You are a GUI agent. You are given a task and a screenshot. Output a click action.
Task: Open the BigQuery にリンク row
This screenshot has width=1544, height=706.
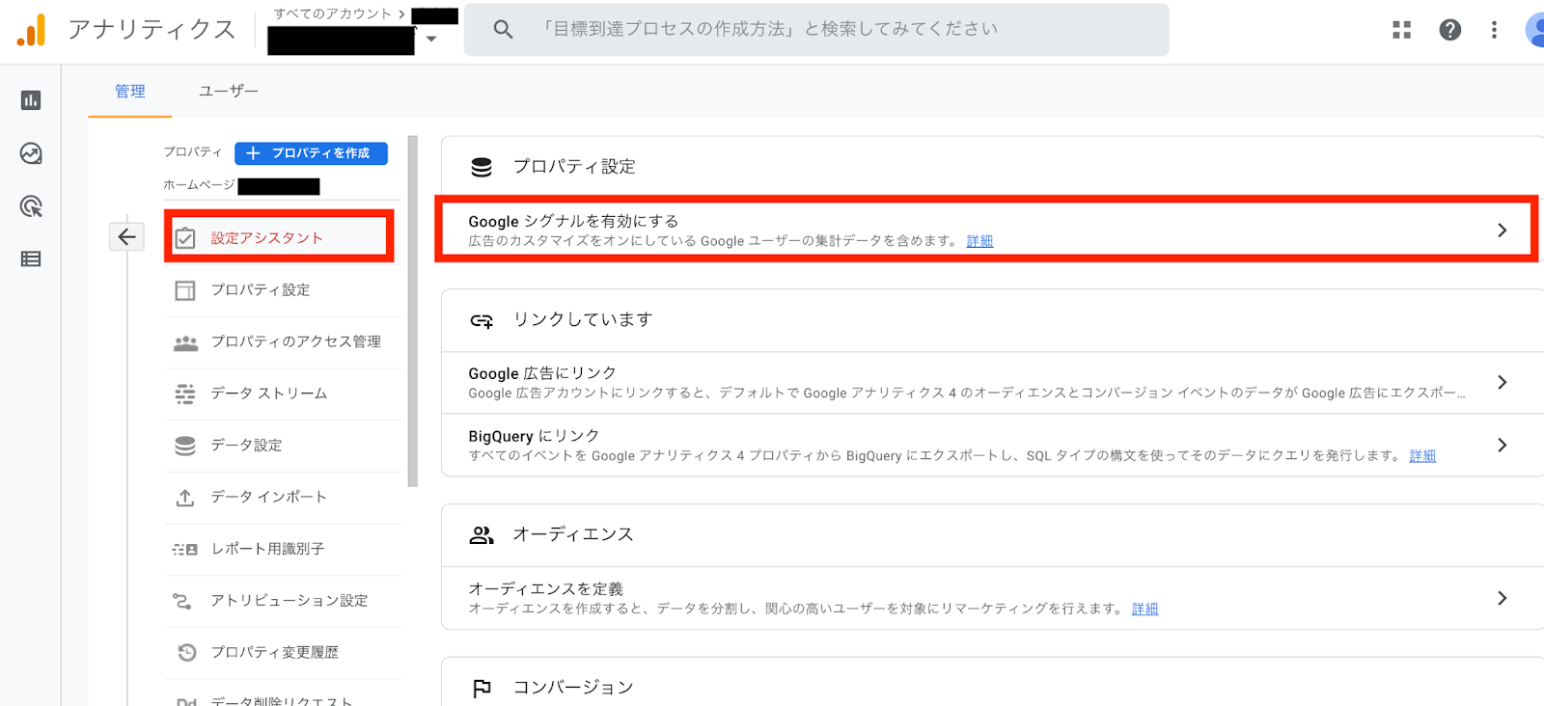(x=992, y=446)
